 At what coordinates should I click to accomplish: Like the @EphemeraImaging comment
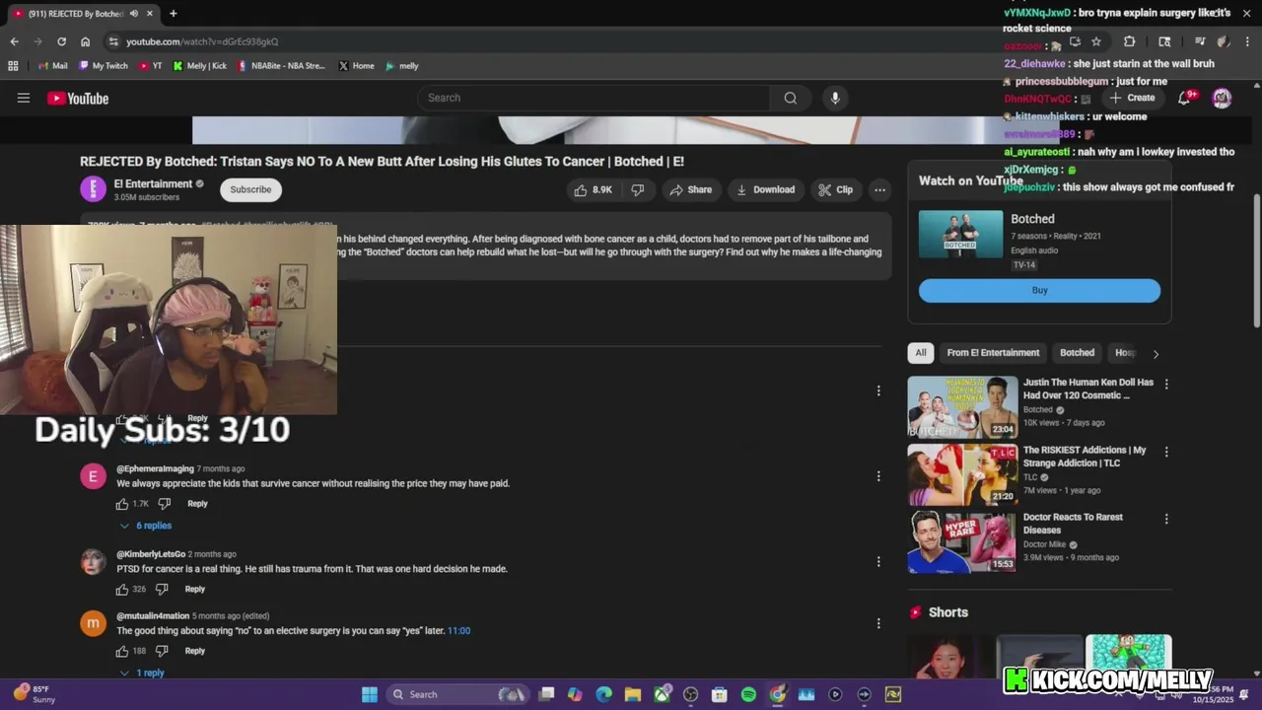point(122,504)
